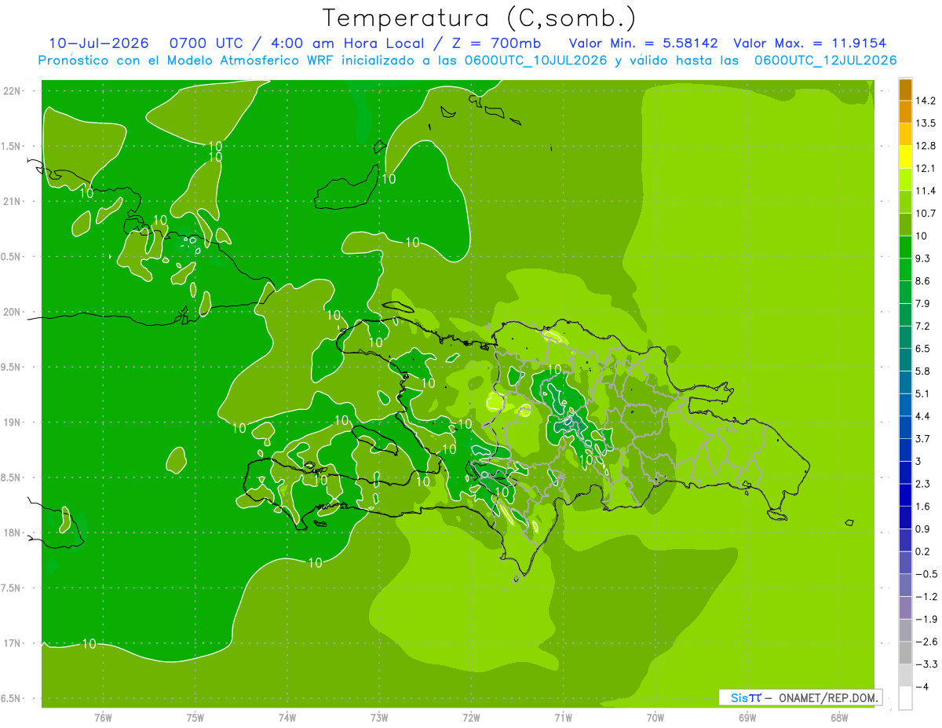Screen dimensions: 942x728
Task: Click the longitude label 75W
Action: tap(195, 718)
